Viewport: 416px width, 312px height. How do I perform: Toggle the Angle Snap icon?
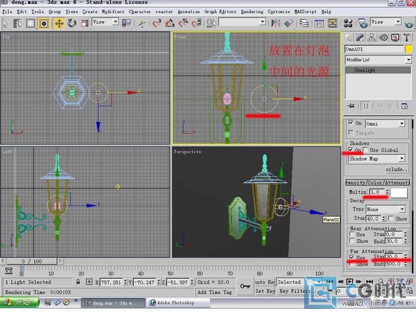point(170,23)
